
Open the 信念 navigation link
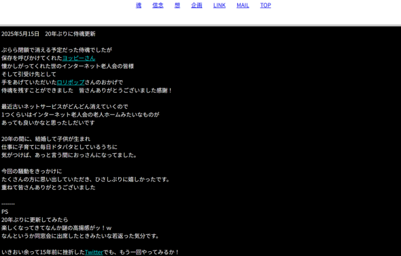point(158,5)
